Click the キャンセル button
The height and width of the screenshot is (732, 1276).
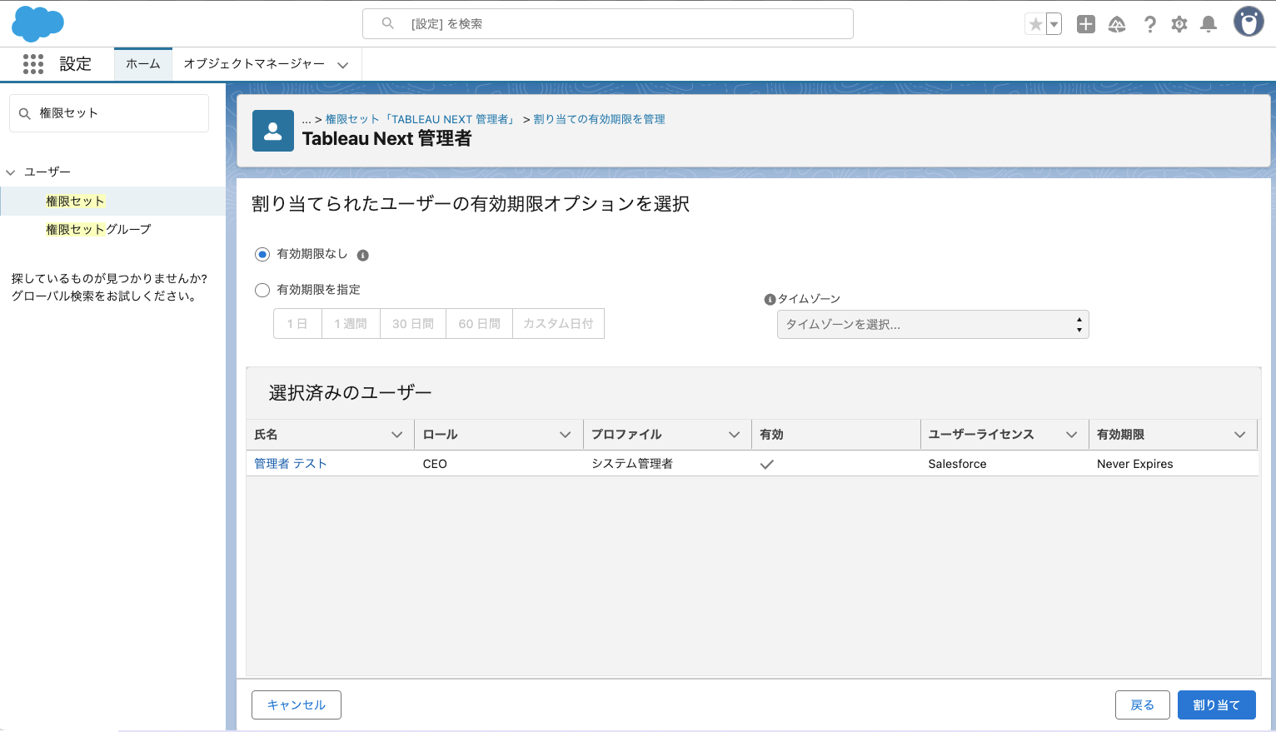pyautogui.click(x=297, y=705)
